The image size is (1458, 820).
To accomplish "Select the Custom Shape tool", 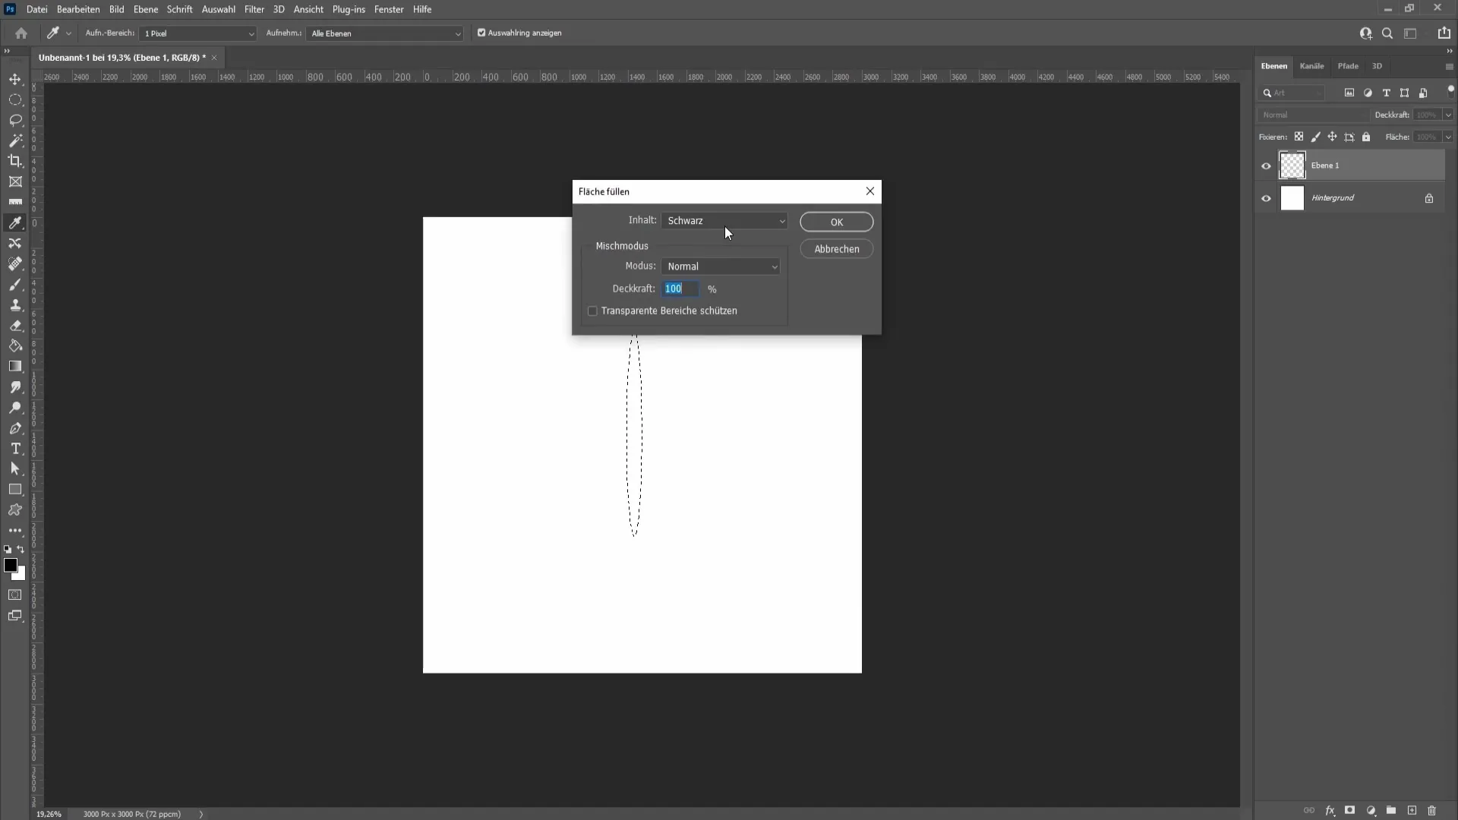I will pos(15,510).
